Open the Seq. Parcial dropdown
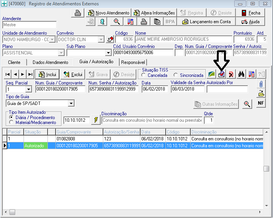Image resolution: width=273 pixels, height=218 pixels. (x=28, y=89)
